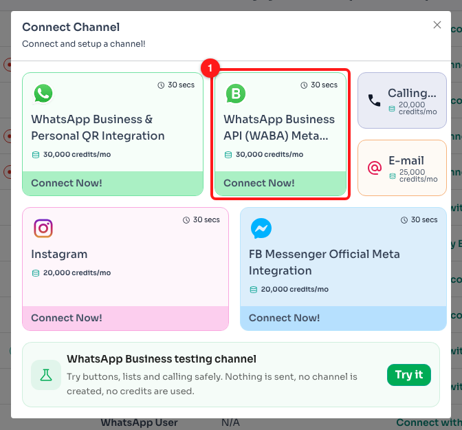Image resolution: width=462 pixels, height=430 pixels.
Task: Click the clock icon on FB Messenger card
Action: [x=404, y=220]
